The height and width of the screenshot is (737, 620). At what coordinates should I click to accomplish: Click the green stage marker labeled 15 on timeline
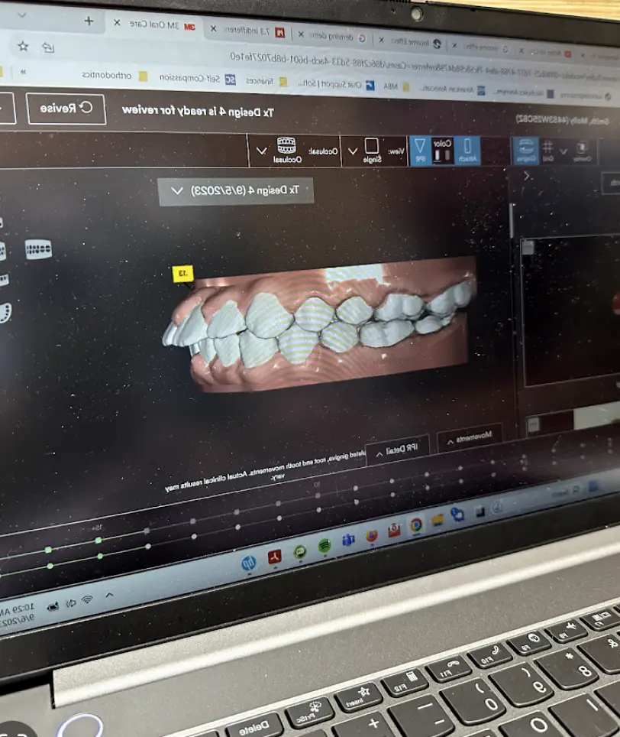[98, 540]
